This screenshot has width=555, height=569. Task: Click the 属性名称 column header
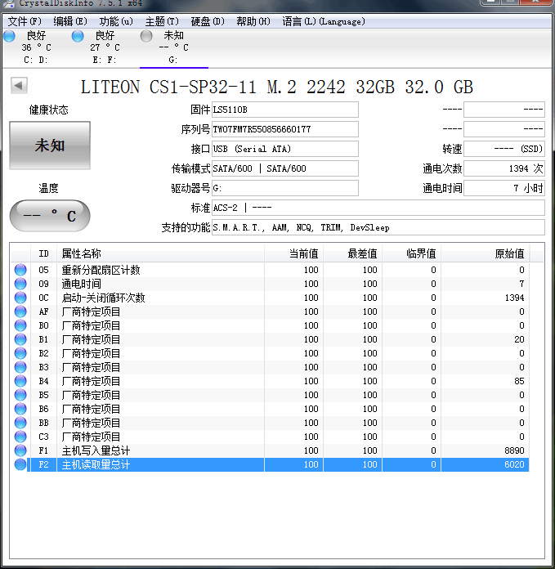pyautogui.click(x=160, y=253)
